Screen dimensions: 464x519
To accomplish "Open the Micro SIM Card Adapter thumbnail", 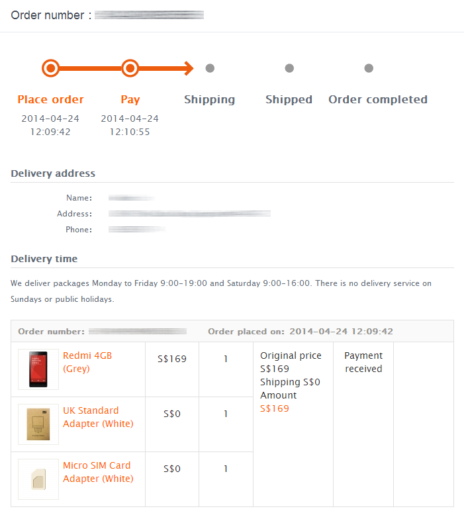I will [38, 479].
